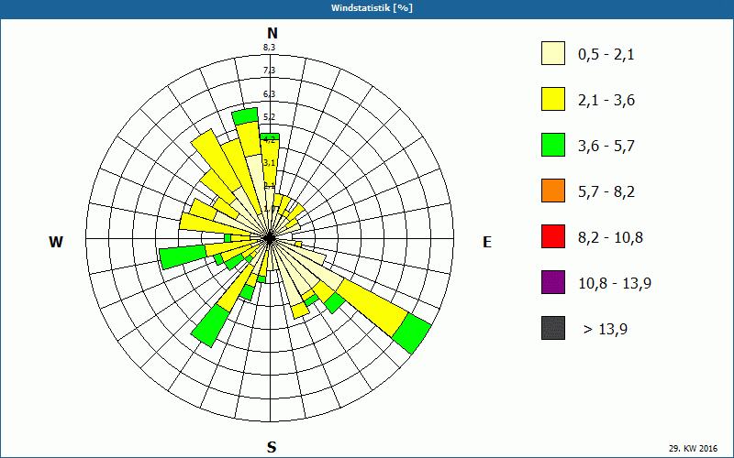Click the black center point of the wind rose

pyautogui.click(x=270, y=238)
